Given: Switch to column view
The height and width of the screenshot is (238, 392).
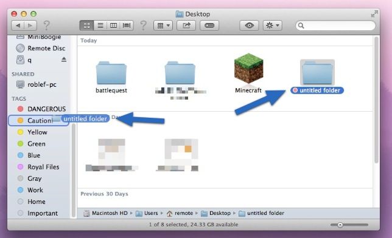Looking at the screenshot, I should point(113,25).
